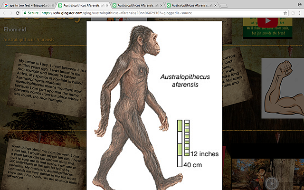
Task: Reload the page with the refresh icon
Action: [18, 13]
